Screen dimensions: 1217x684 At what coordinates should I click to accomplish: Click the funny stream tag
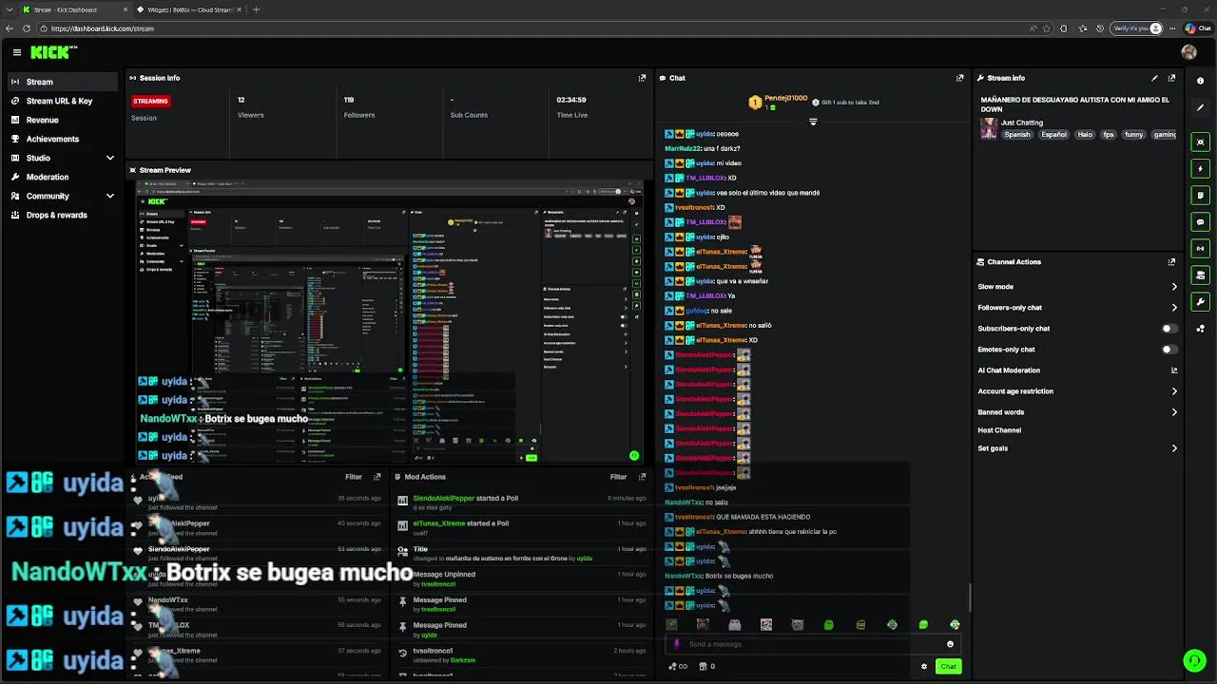[x=1133, y=135]
